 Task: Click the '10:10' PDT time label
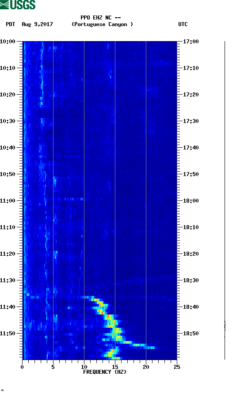click(8, 68)
